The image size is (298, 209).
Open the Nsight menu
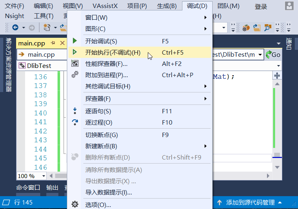coord(14,16)
